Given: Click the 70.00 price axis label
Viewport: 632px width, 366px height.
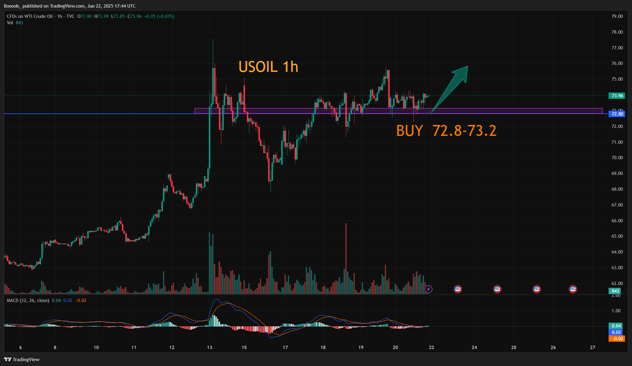Looking at the screenshot, I should coord(617,158).
